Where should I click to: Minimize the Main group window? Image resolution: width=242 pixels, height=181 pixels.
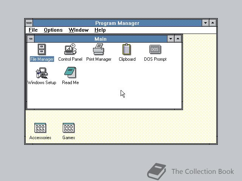click(x=171, y=39)
